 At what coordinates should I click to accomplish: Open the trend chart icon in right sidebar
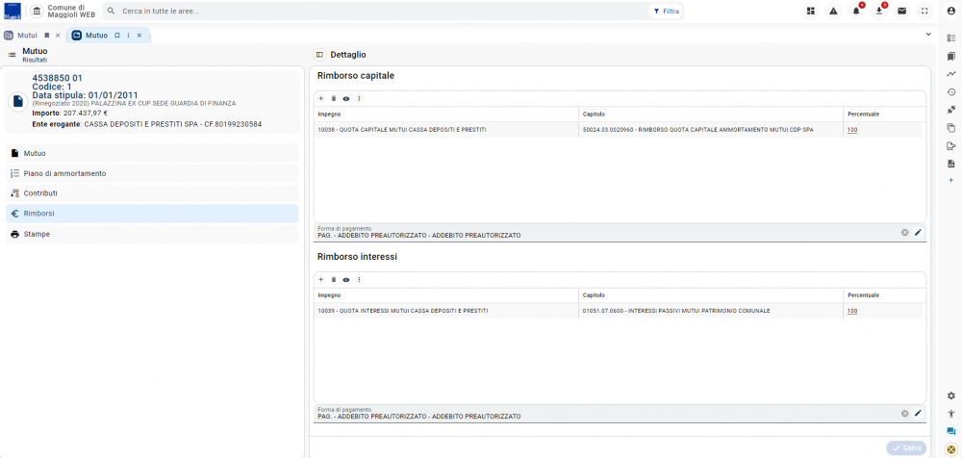pos(951,74)
